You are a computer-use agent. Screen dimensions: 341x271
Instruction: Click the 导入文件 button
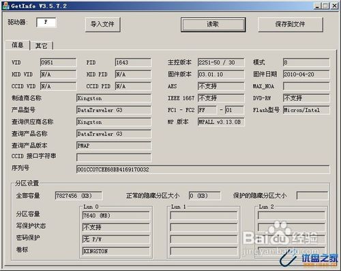(x=103, y=25)
